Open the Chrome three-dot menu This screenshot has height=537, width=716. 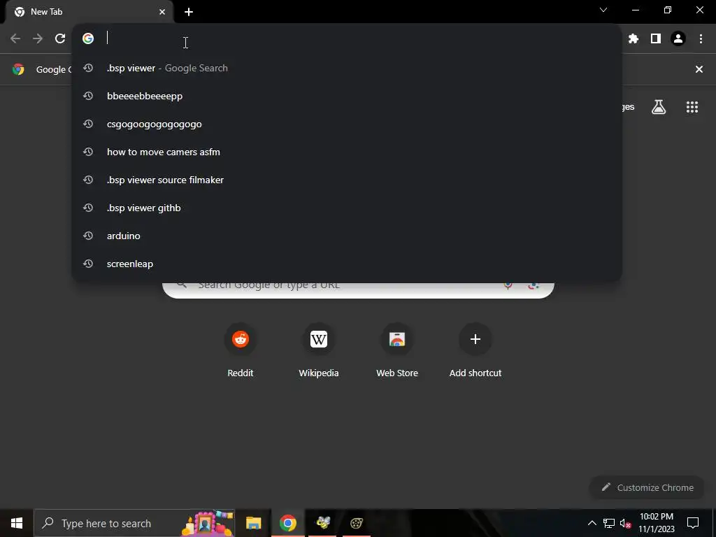click(701, 39)
